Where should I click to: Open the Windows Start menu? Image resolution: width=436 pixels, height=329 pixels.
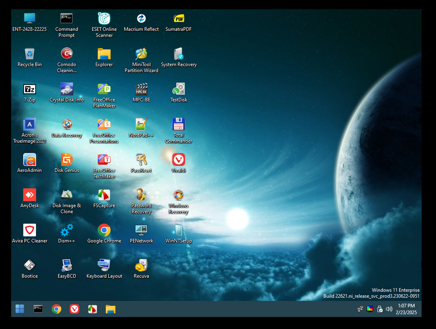point(20,309)
